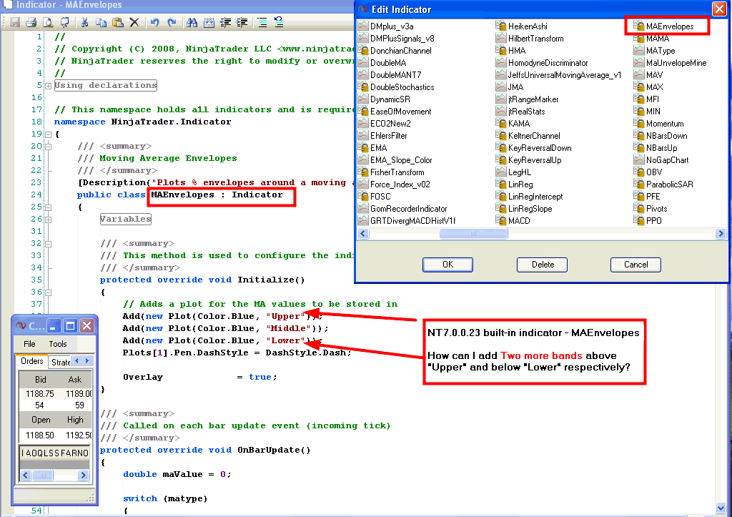Click the Control Center grid right scroll arrow
Viewport: 732px width, 517px height.
click(x=83, y=475)
